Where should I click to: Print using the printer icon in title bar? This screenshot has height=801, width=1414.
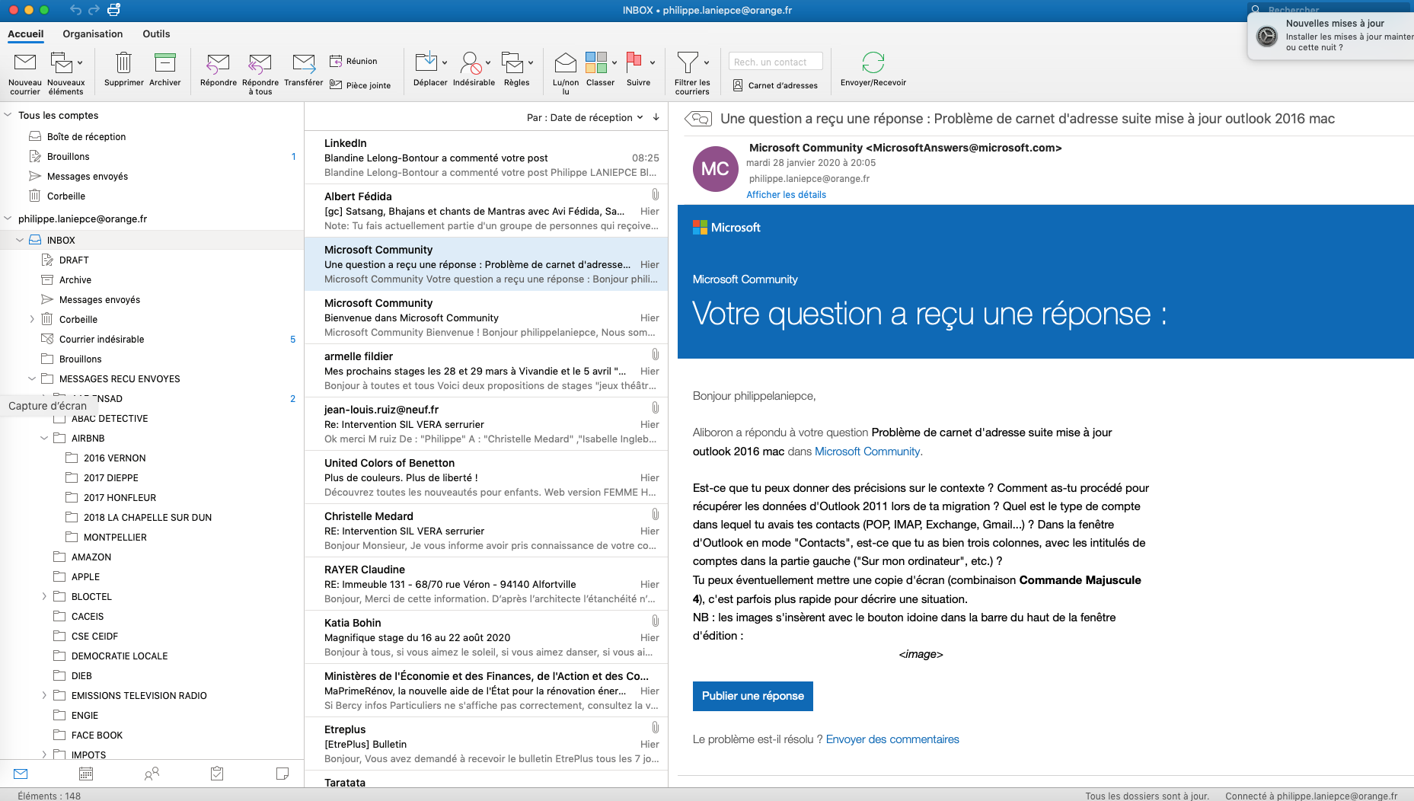[x=114, y=10]
